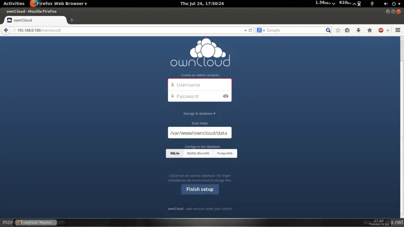
Task: Toggle password visibility eye icon
Action: click(225, 96)
